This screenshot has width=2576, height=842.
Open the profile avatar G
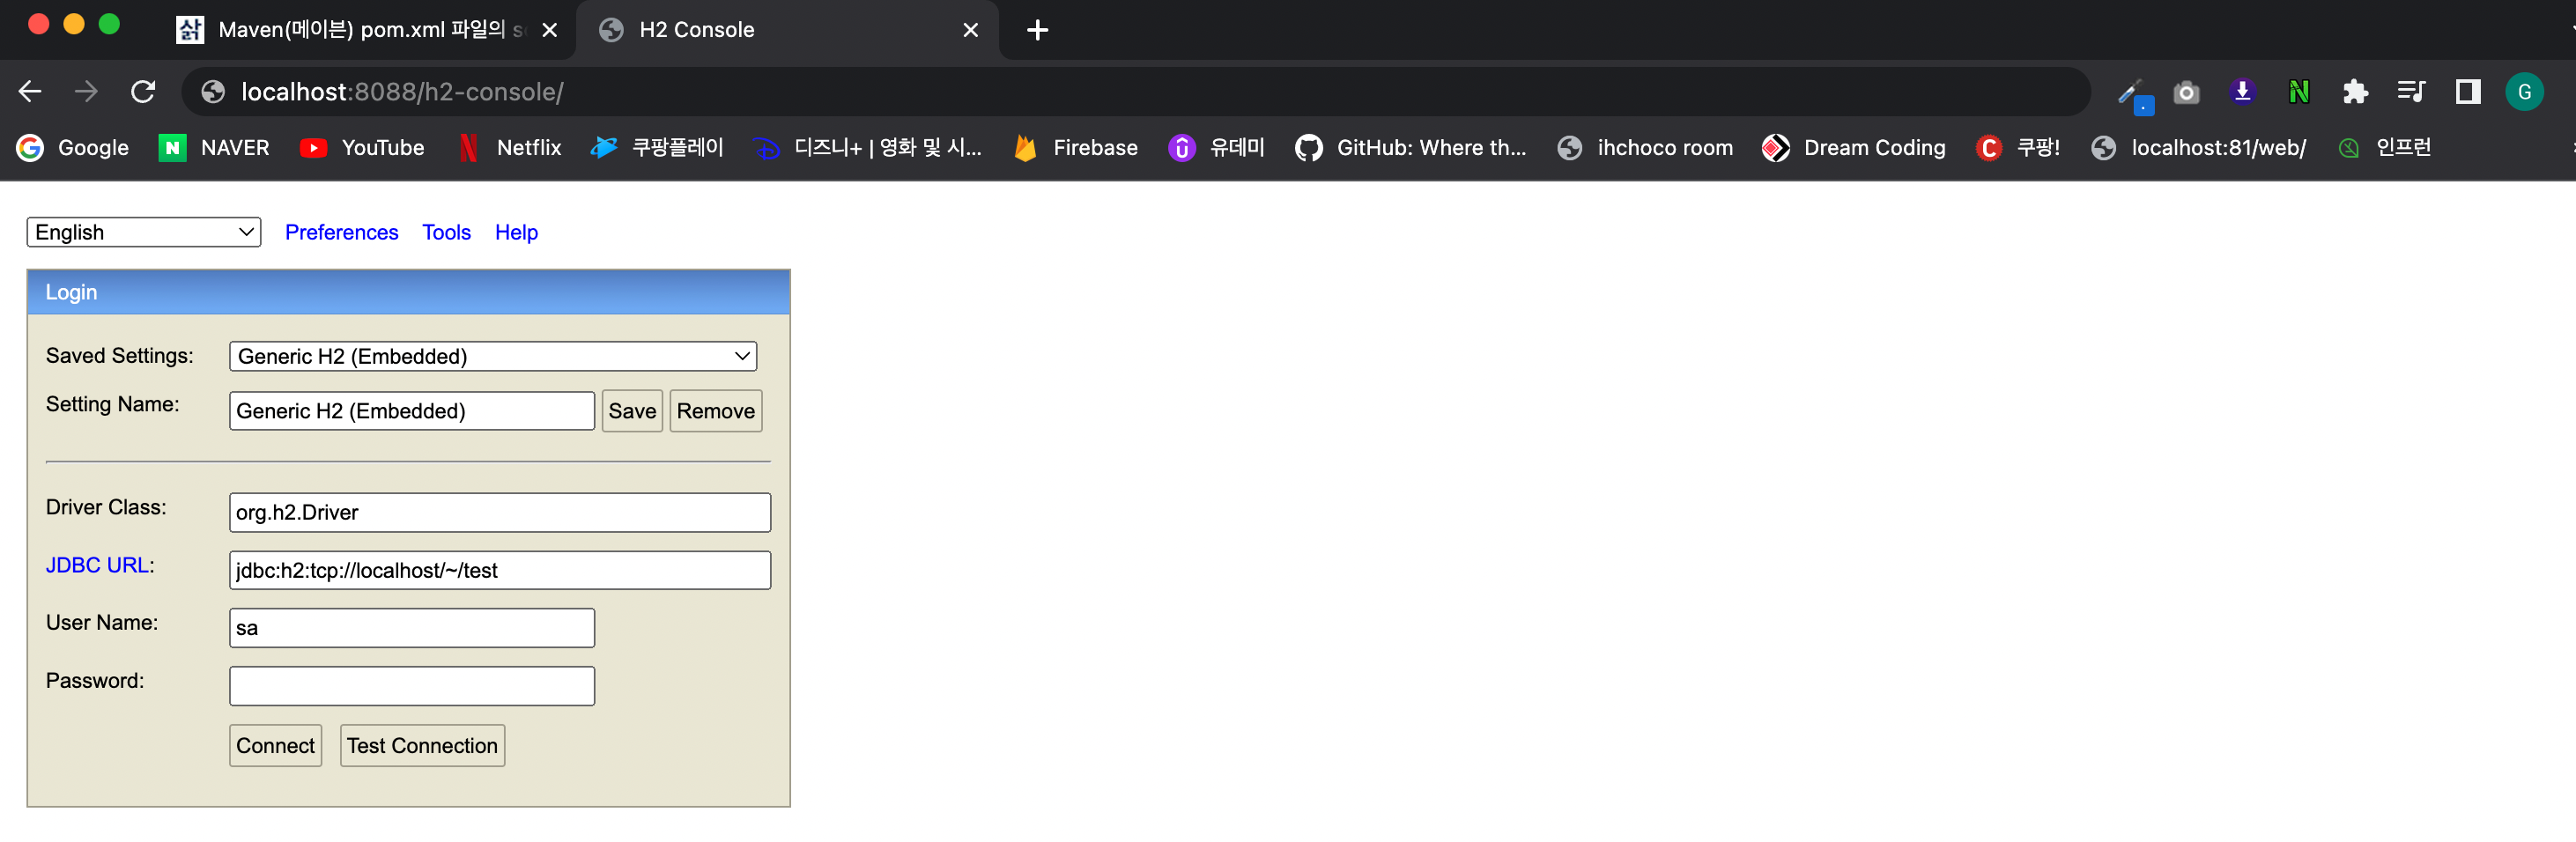pyautogui.click(x=2524, y=92)
